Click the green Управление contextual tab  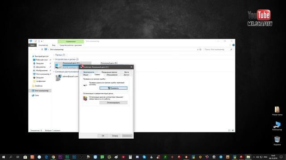coord(71,41)
